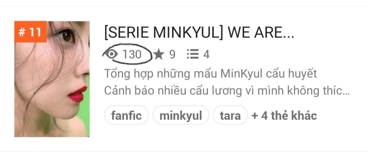Image resolution: width=368 pixels, height=154 pixels.
Task: Click the 9 votes number
Action: (x=172, y=55)
